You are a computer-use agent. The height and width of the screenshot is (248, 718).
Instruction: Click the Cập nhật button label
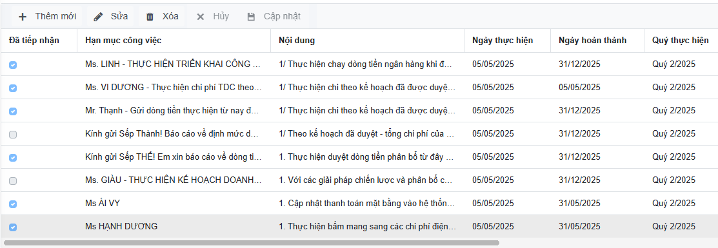click(x=282, y=17)
